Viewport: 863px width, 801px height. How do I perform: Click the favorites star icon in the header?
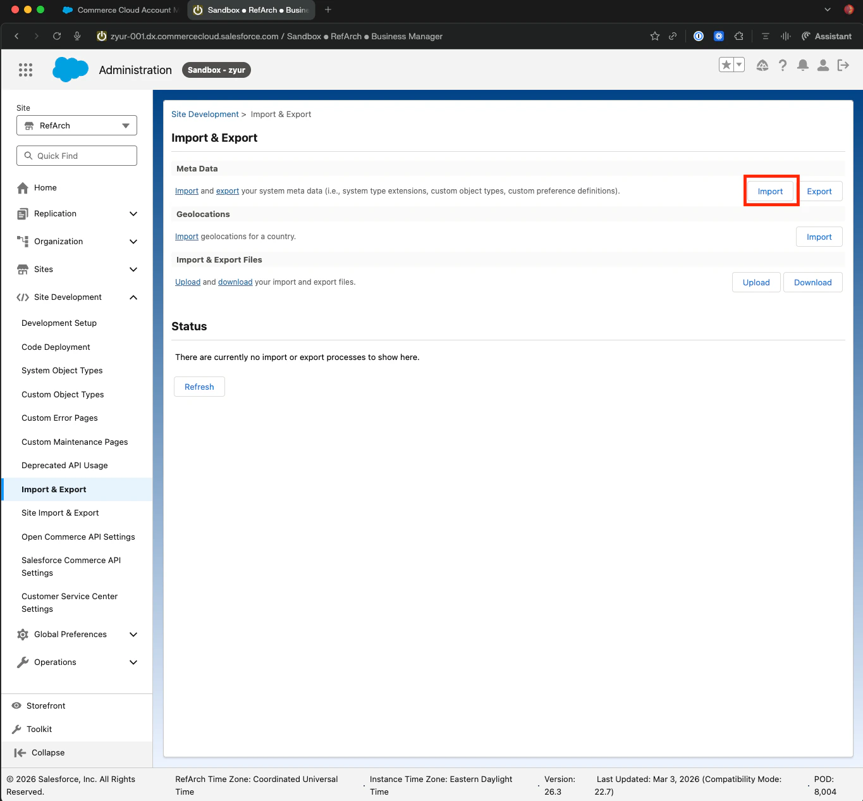click(726, 65)
